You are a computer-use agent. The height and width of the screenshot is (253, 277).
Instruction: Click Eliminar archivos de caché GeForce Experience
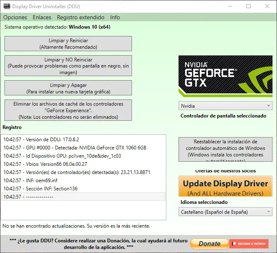click(68, 110)
